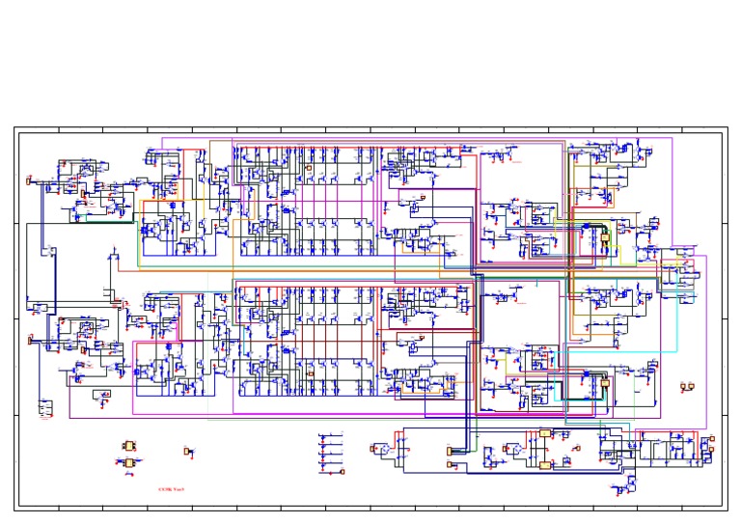Select the isolated connector symbol beside the IC packages

[187, 452]
